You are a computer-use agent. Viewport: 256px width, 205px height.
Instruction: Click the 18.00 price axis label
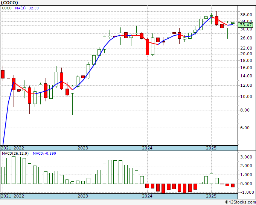pos(246,60)
